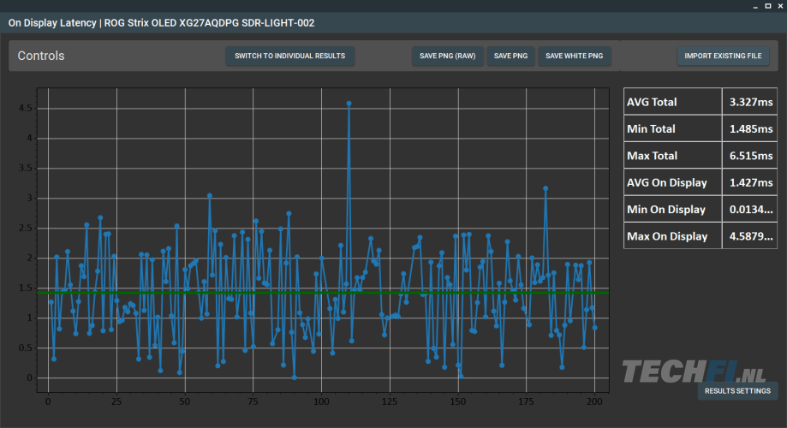This screenshot has height=428, width=787.
Task: Maximize the latency window
Action: (x=768, y=6)
